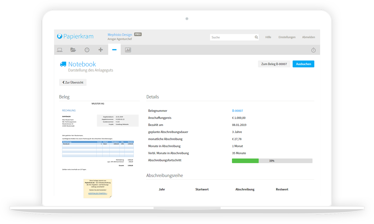Click the stopwatch timer icon
374x224 pixels.
coord(314,50)
